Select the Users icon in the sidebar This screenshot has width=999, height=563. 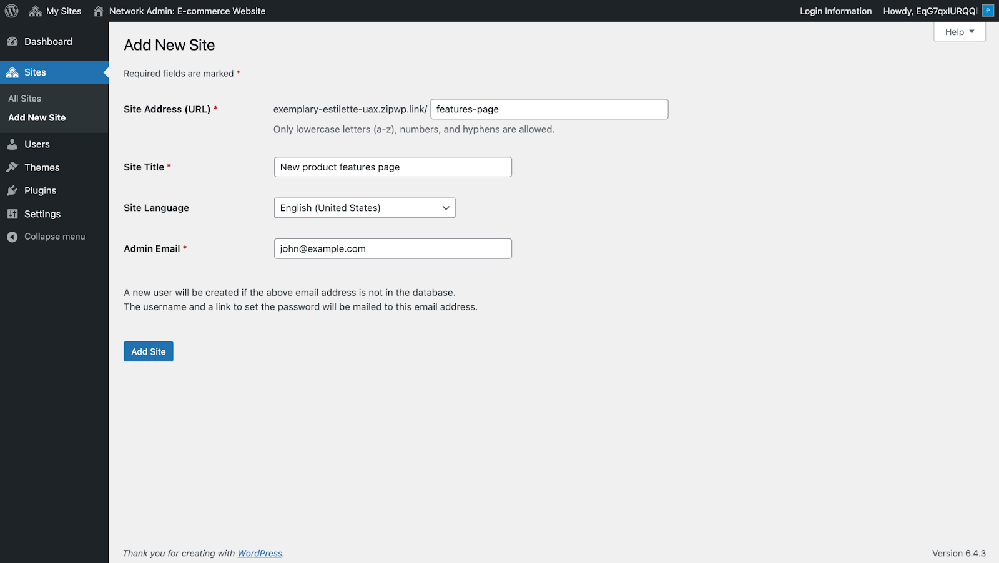13,144
